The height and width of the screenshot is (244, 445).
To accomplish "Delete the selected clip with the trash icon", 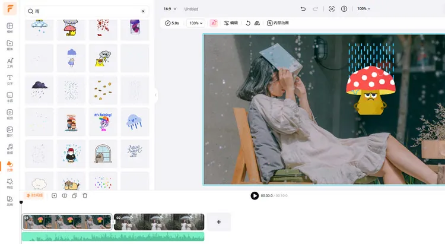I will [85, 195].
